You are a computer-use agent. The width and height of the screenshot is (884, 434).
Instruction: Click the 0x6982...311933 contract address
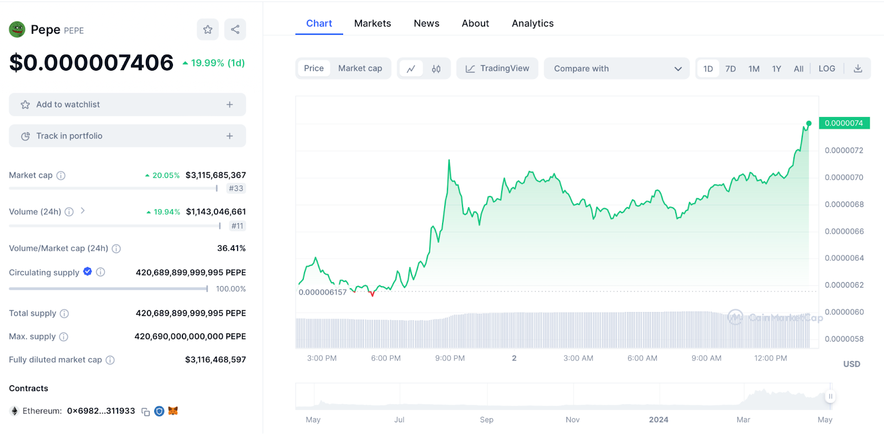[x=101, y=411]
